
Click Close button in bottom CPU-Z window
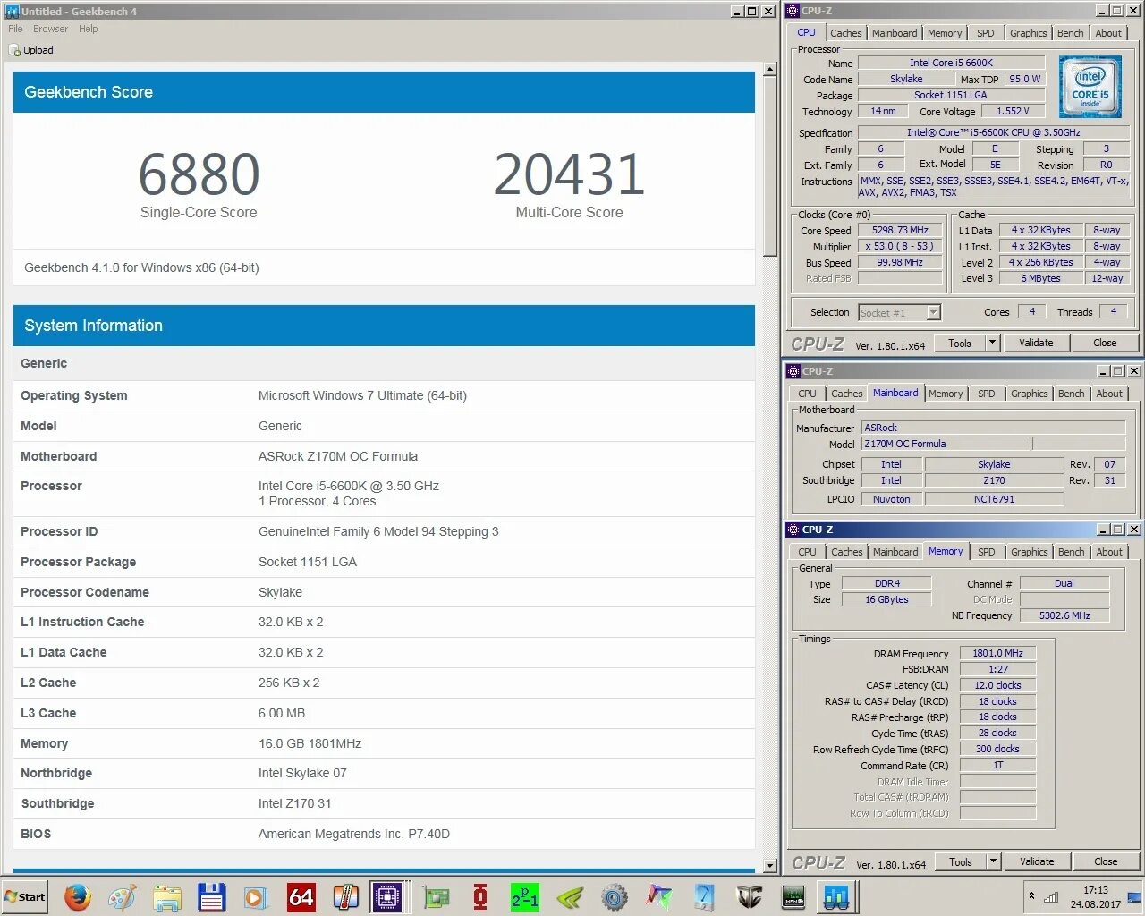[1106, 861]
